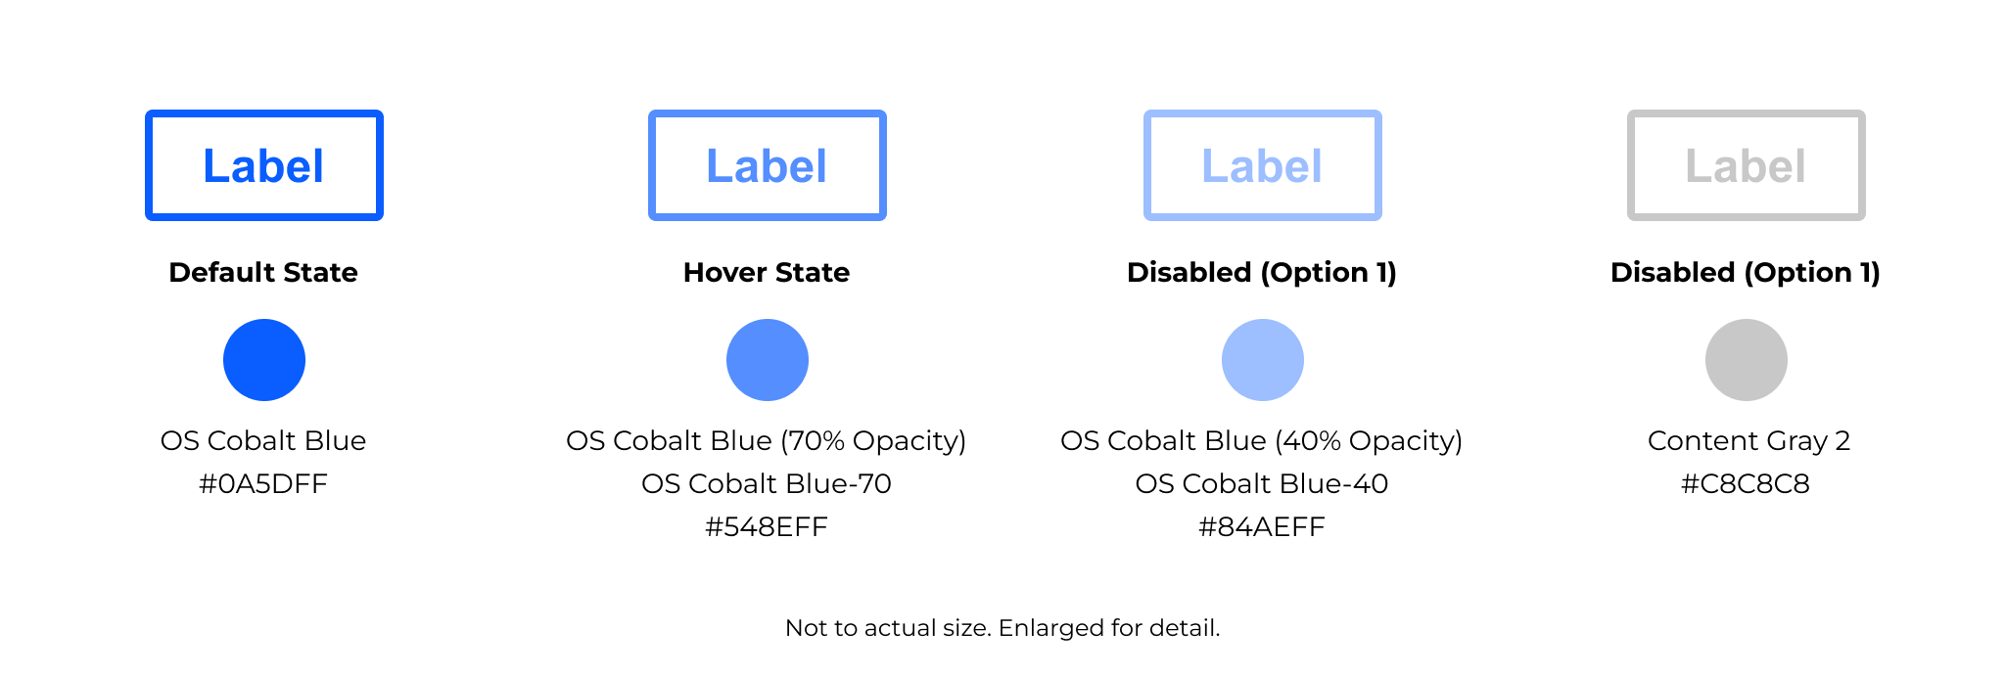Click the #548EFF hex code text
This screenshot has width=2005, height=675.
pos(767,526)
